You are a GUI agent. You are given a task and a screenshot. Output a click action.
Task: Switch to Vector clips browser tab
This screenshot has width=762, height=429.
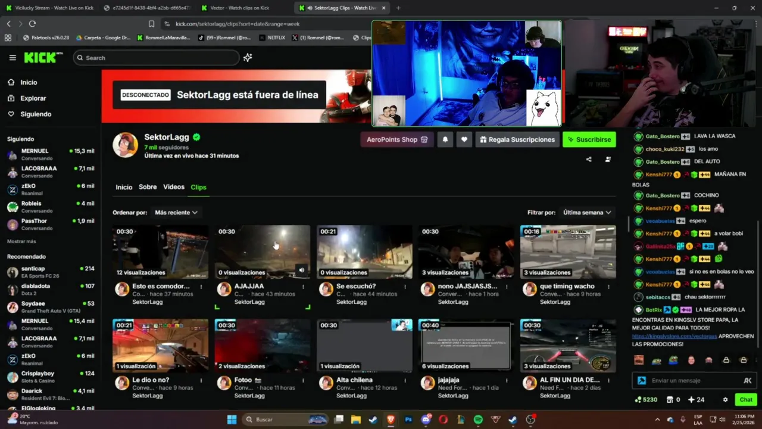240,8
